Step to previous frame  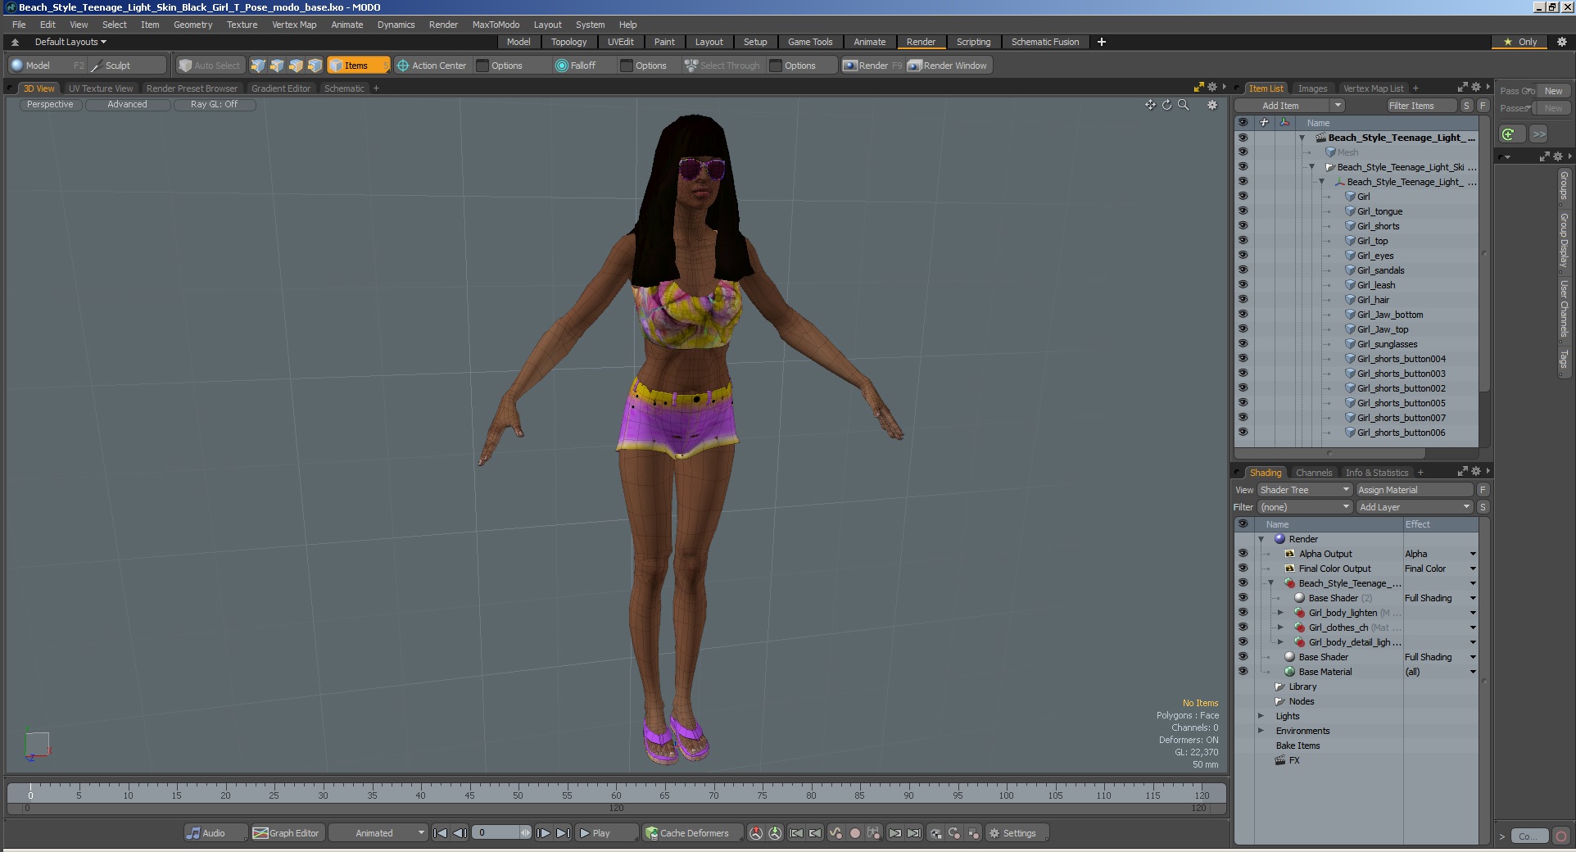tap(460, 833)
